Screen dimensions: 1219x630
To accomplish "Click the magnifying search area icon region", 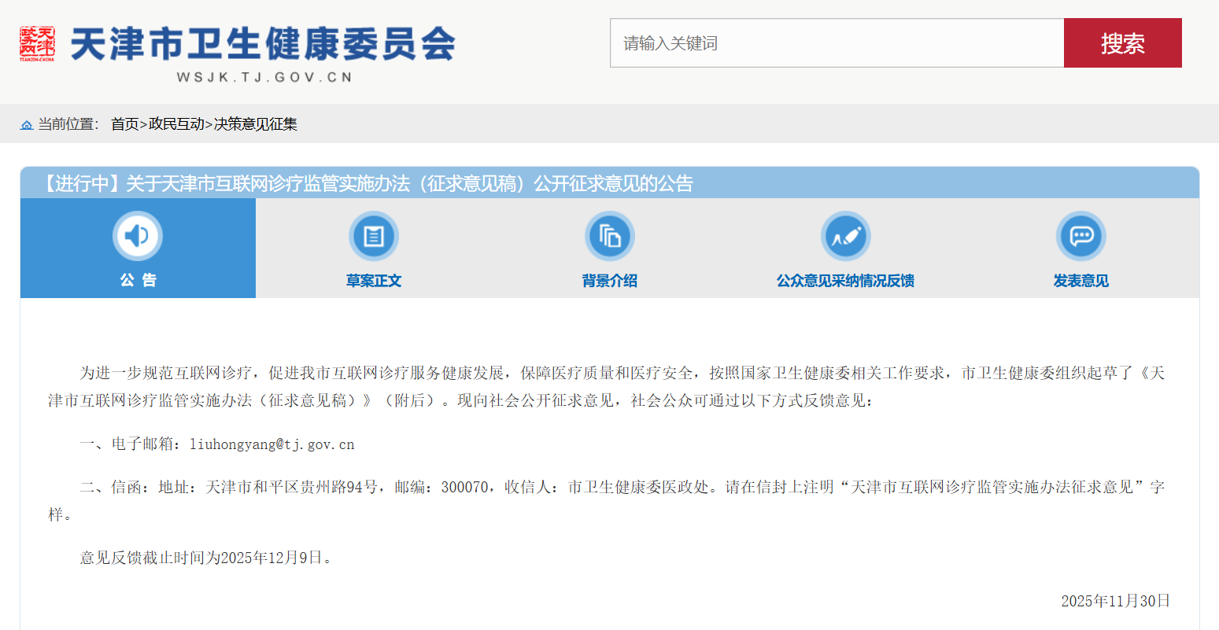I will (1123, 43).
